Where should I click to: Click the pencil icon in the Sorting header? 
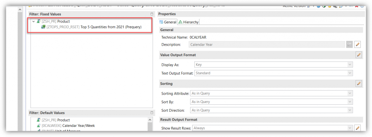tap(359, 83)
